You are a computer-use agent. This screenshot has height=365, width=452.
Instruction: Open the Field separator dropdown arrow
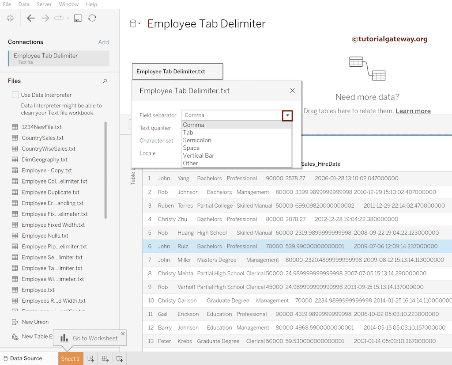tap(287, 115)
